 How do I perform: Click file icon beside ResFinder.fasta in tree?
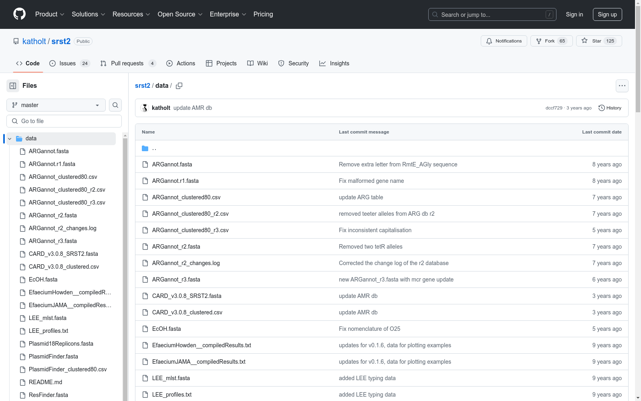coord(23,395)
